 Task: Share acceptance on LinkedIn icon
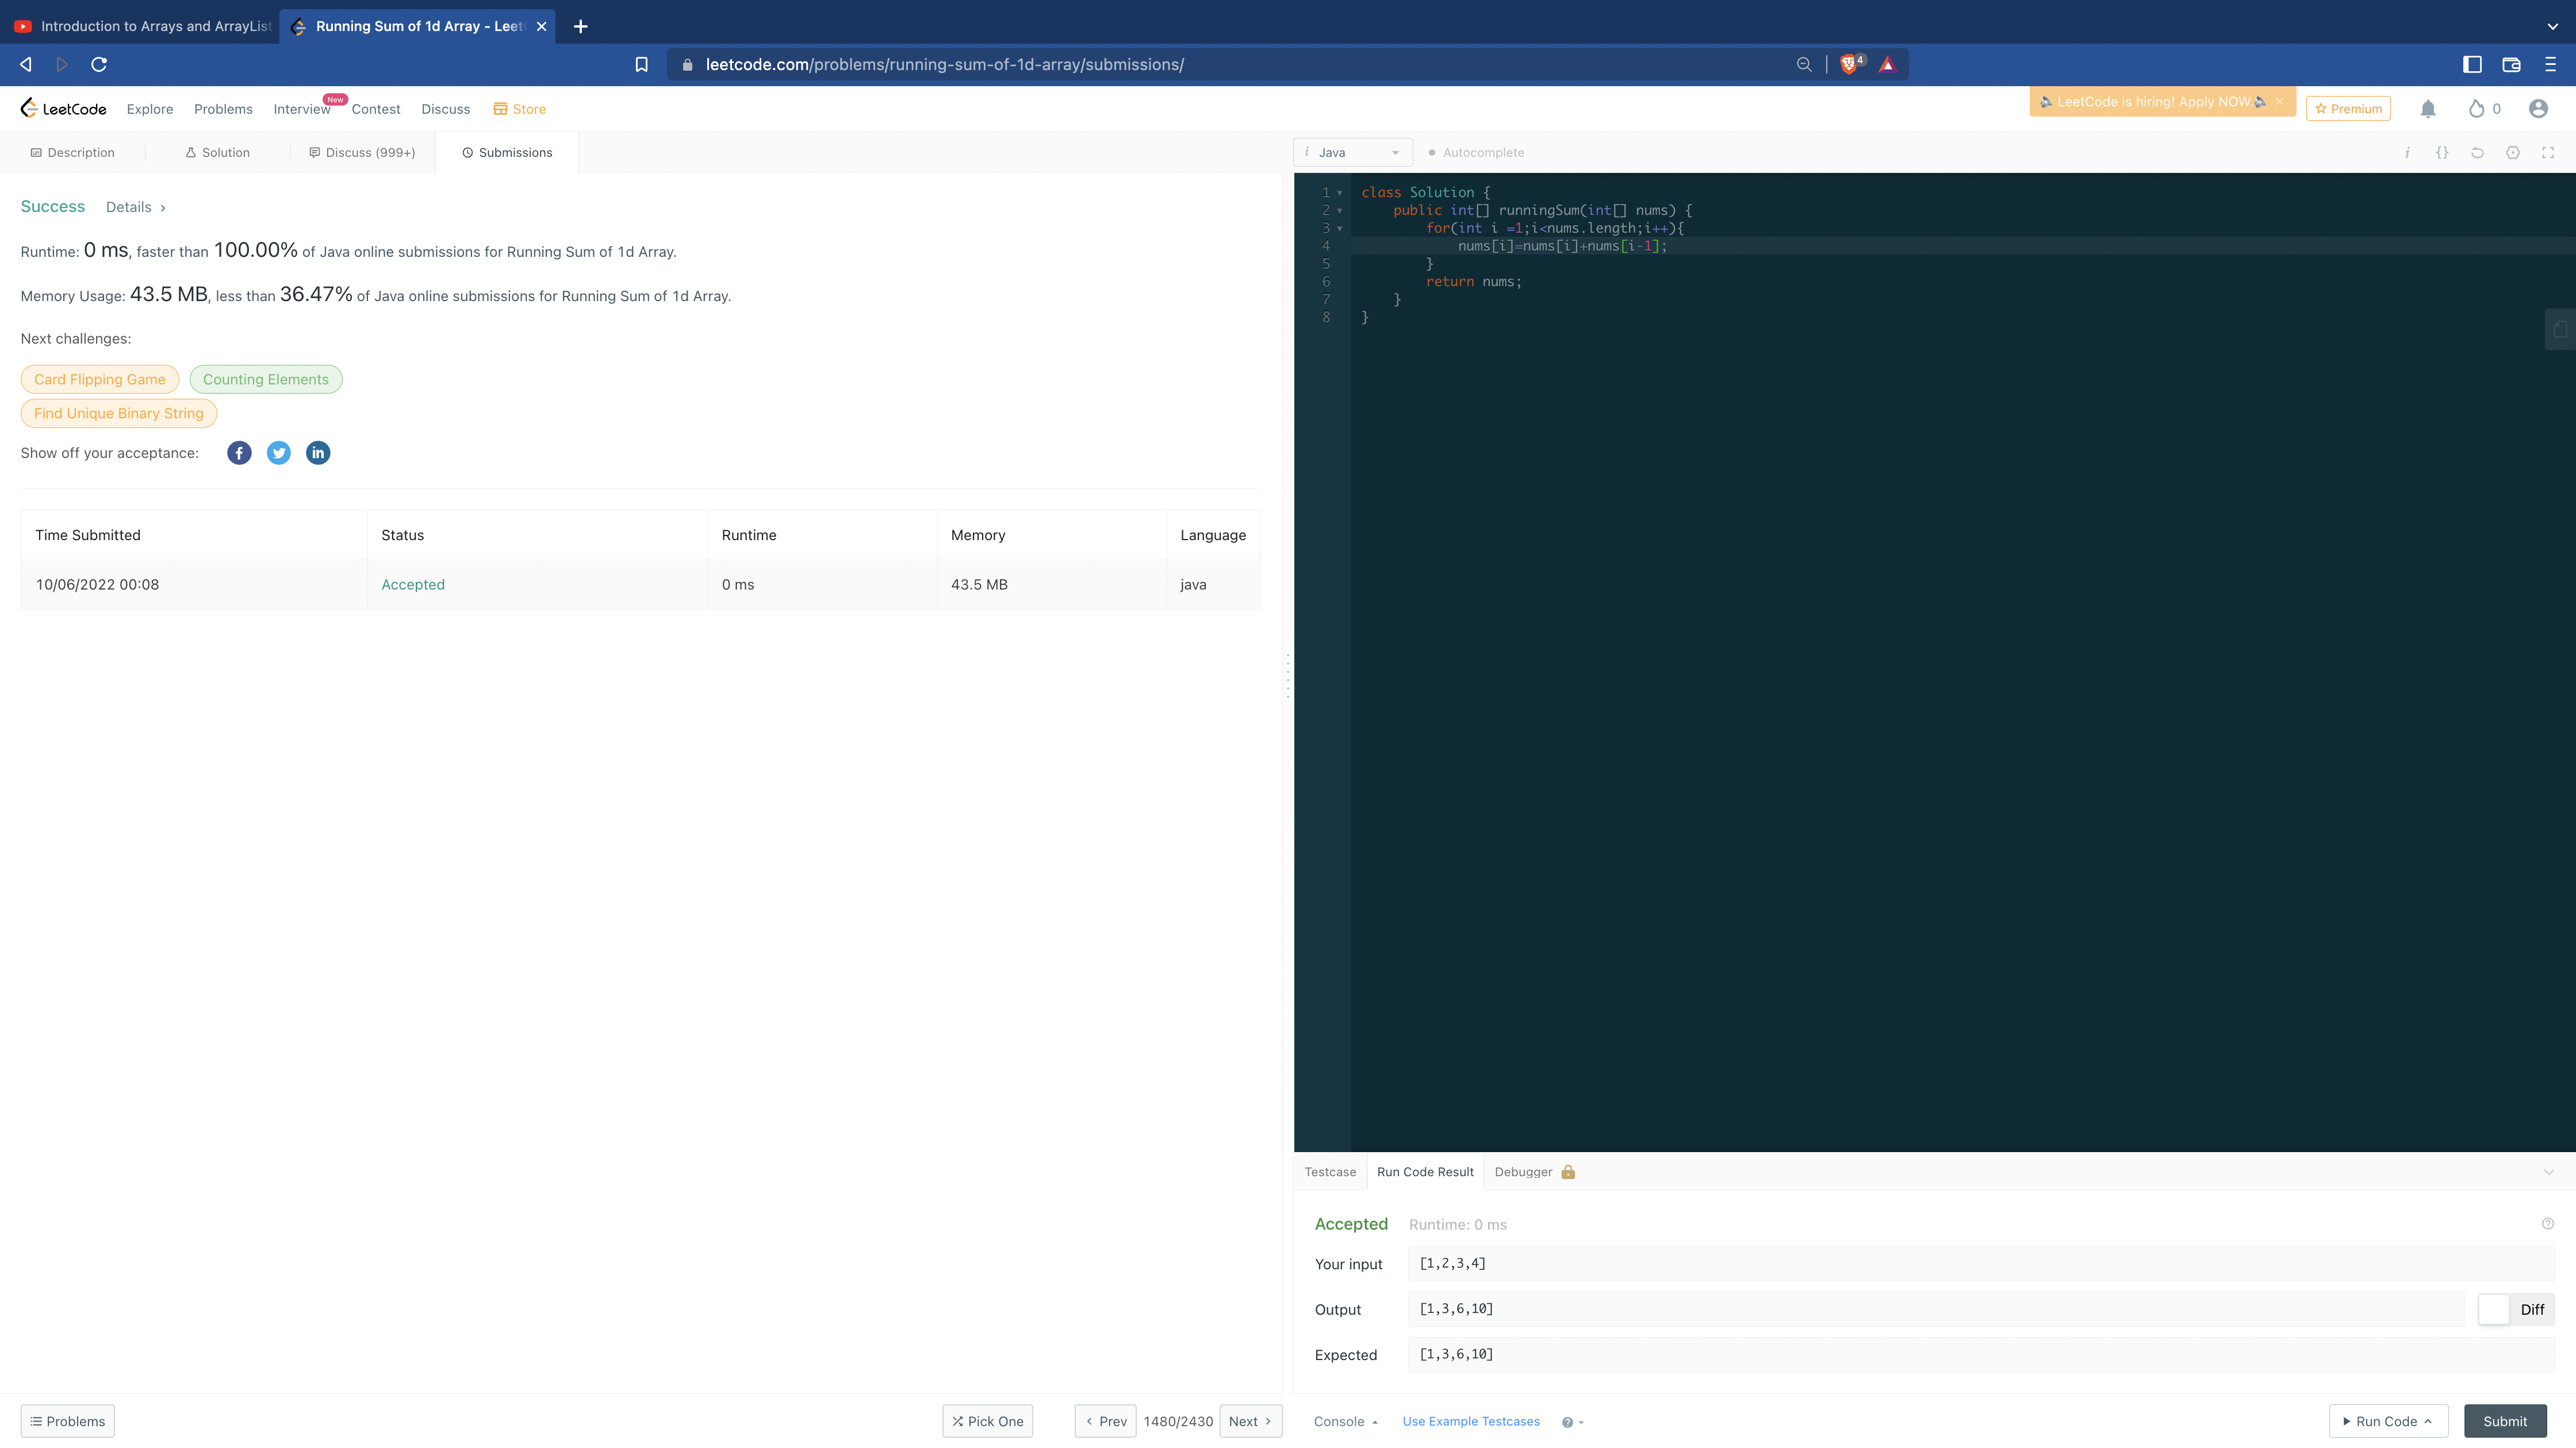[318, 453]
